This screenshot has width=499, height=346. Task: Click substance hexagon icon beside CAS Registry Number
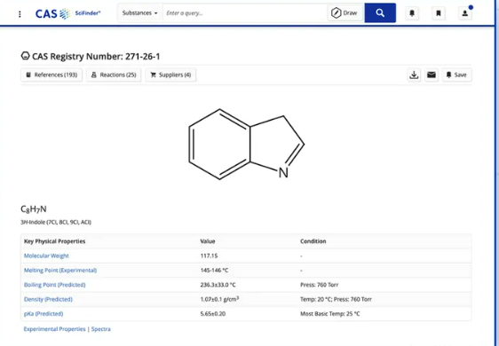coord(25,56)
